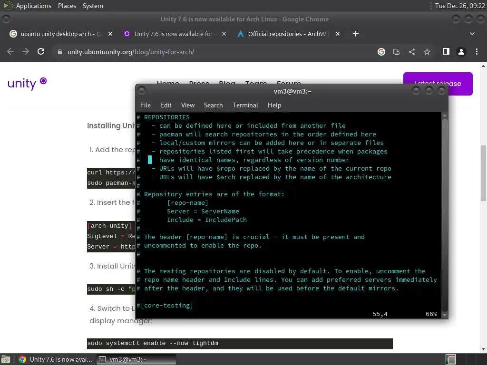
Task: Click terminal scrollbar up arrow
Action: coord(445,115)
